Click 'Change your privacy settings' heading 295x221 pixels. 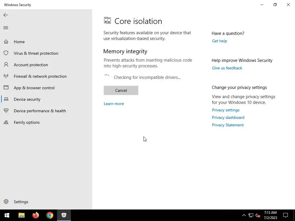[239, 87]
